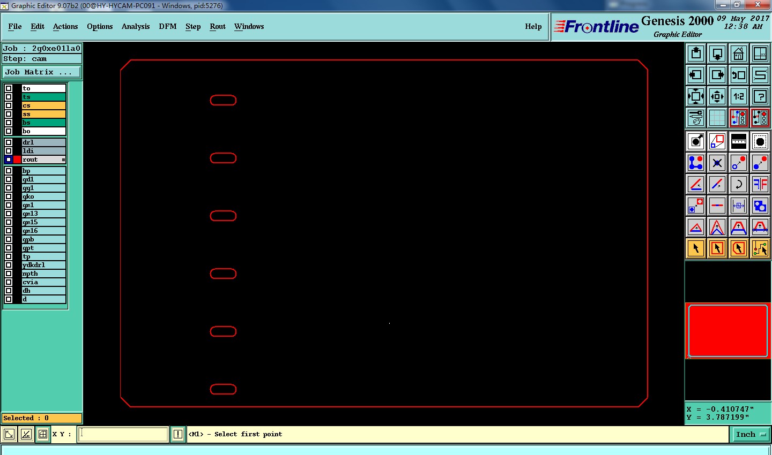Viewport: 772px width, 455px height.
Task: Click the pan right arrow icon
Action: [717, 75]
